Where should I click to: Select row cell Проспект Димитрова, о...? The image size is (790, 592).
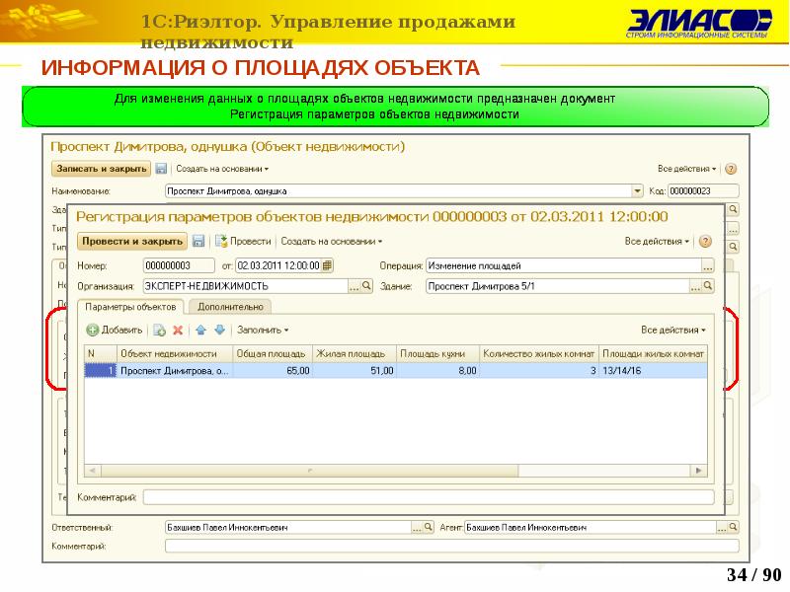pos(175,371)
